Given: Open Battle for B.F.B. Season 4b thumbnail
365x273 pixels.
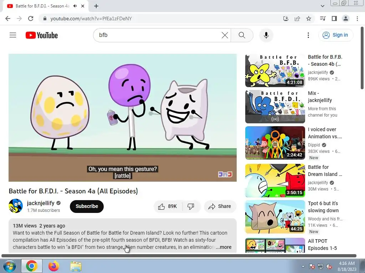Looking at the screenshot, I should click(x=275, y=71).
